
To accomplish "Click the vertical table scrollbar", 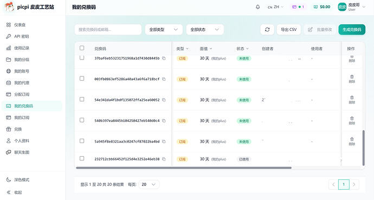I will pyautogui.click(x=364, y=148).
